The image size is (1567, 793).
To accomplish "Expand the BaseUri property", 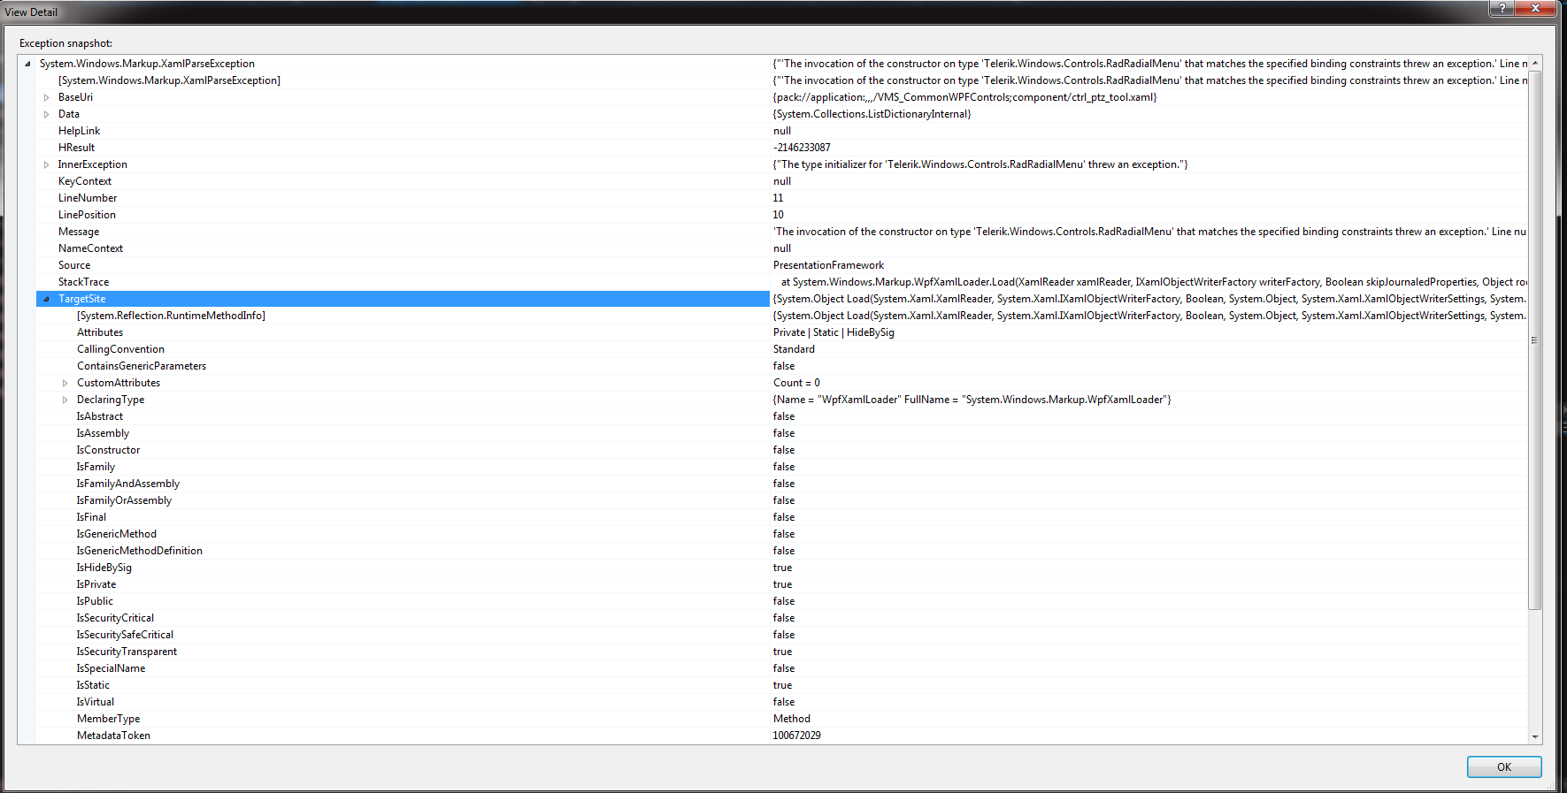I will [x=46, y=97].
